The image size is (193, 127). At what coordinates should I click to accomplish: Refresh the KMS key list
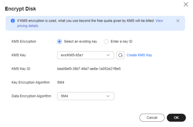120,55
